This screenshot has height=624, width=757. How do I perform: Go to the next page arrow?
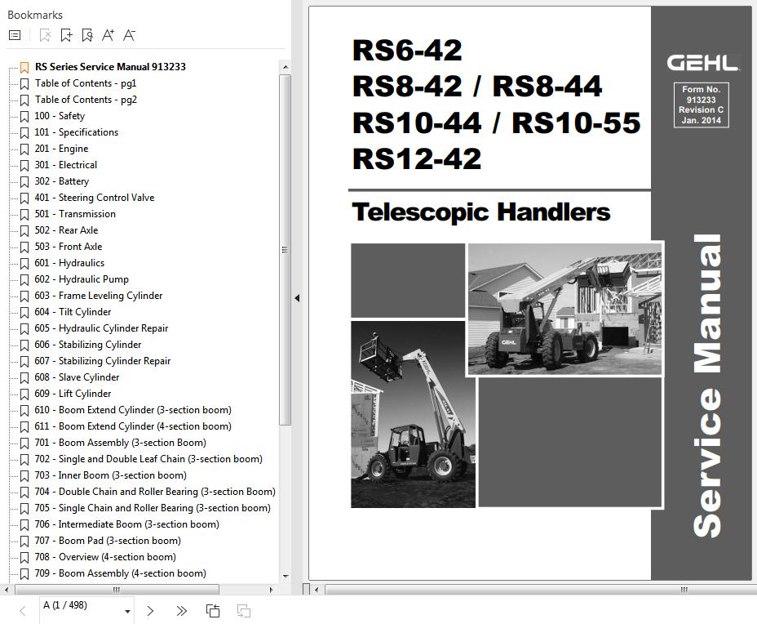150,610
